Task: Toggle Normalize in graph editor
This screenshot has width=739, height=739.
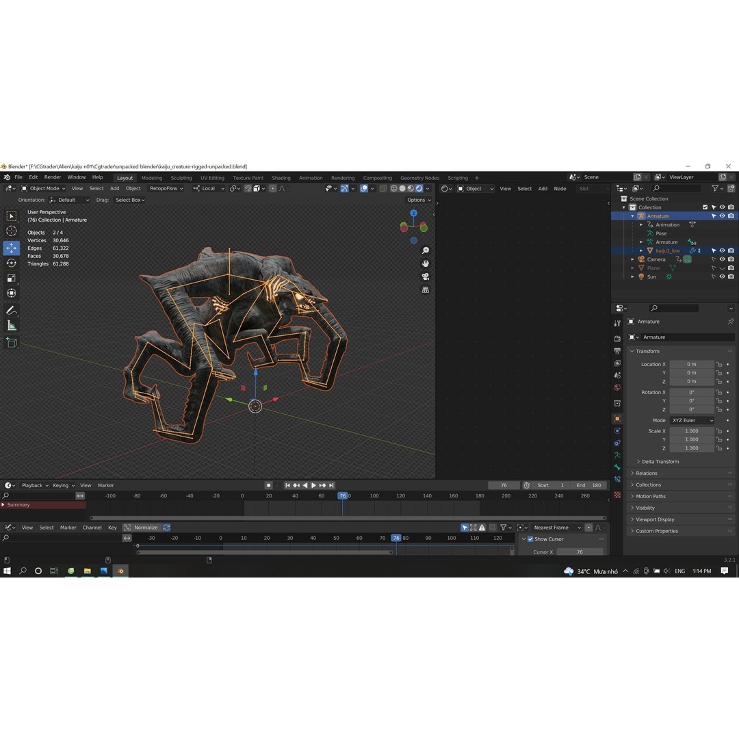Action: click(x=142, y=528)
